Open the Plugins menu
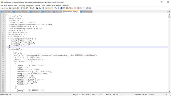 [59, 5]
